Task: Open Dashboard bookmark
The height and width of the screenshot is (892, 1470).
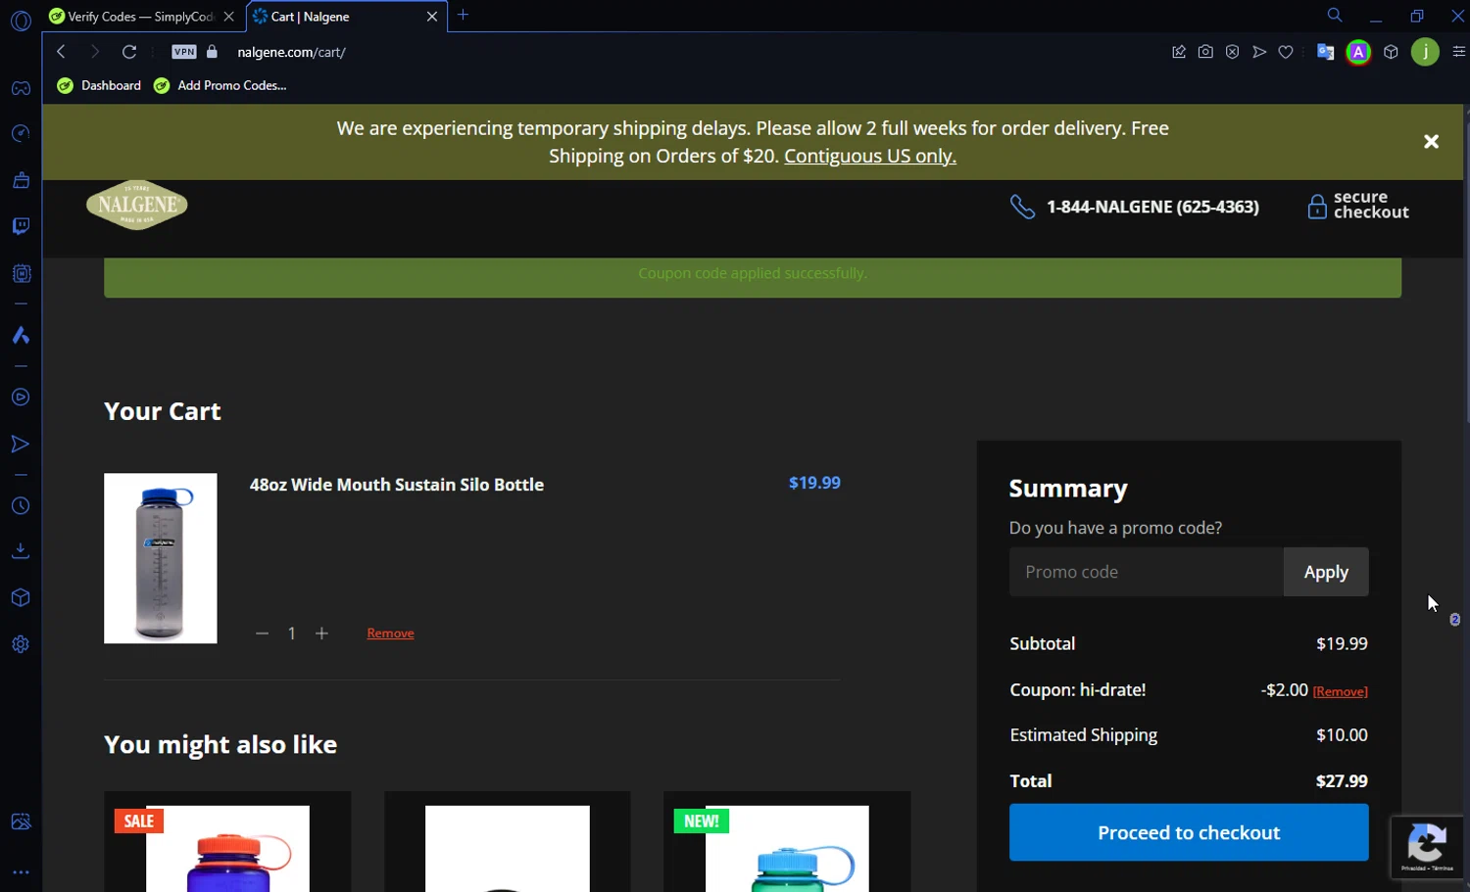Action: 100,85
